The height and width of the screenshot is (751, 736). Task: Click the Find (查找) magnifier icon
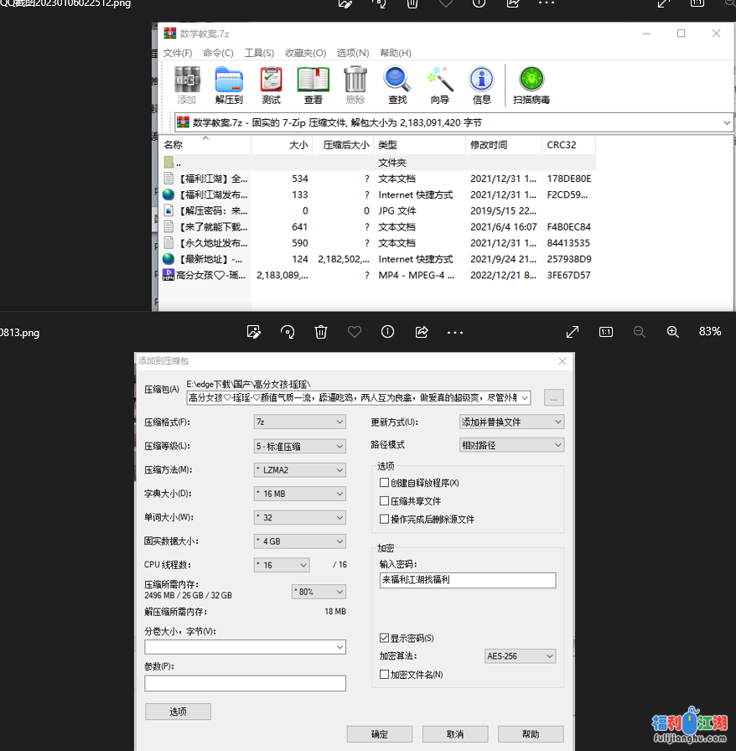click(x=397, y=85)
